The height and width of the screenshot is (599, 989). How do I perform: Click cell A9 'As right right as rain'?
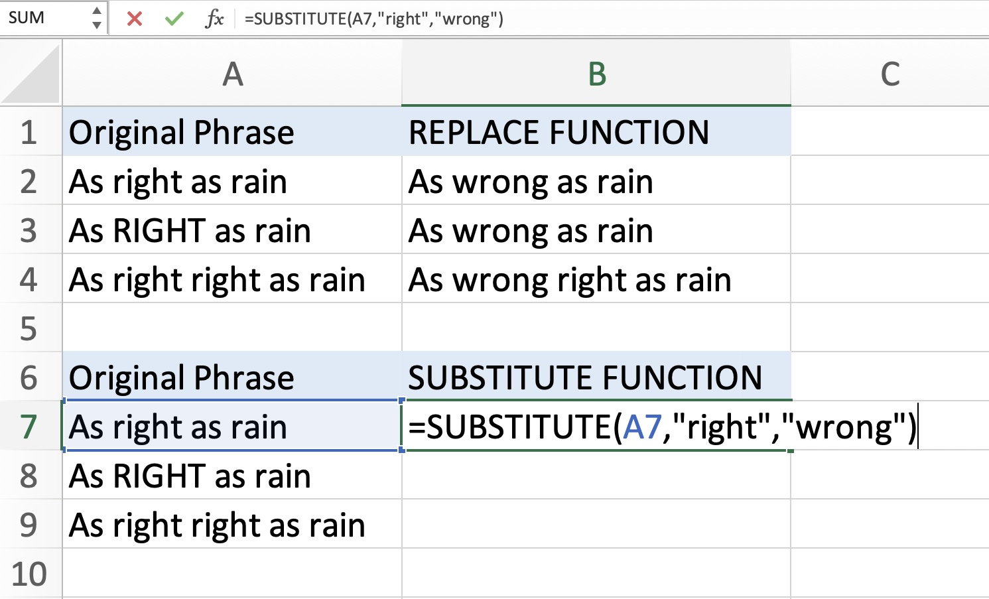pyautogui.click(x=232, y=524)
